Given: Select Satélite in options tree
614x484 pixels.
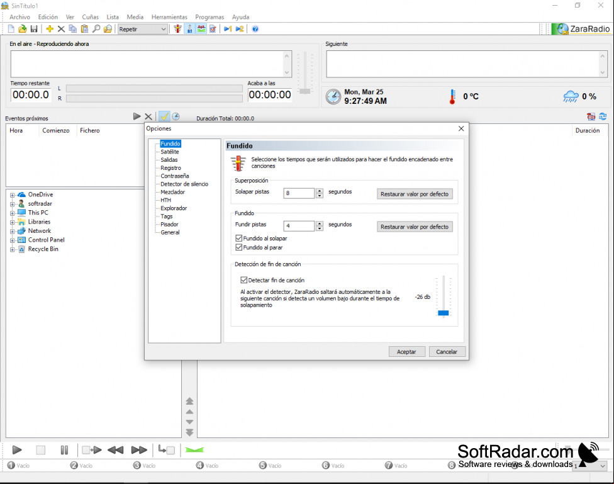Looking at the screenshot, I should click(x=170, y=152).
